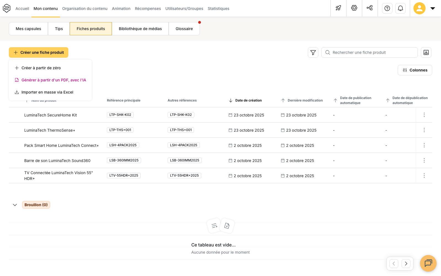Click the Brouillon (0) status badge
441x276 pixels.
click(36, 205)
